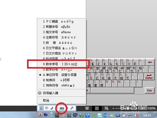The height and width of the screenshot is (118, 157).
Task: Pick '7 日文片假名' katakana keyboard
Action: pos(61,53)
